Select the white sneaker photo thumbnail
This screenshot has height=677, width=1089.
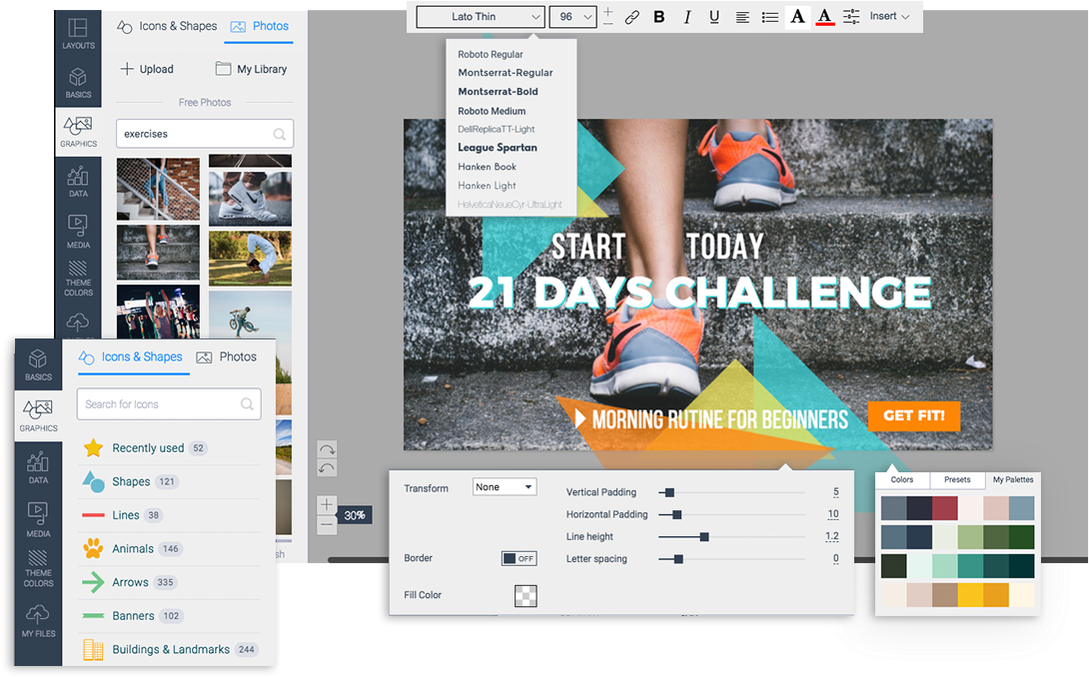click(250, 198)
